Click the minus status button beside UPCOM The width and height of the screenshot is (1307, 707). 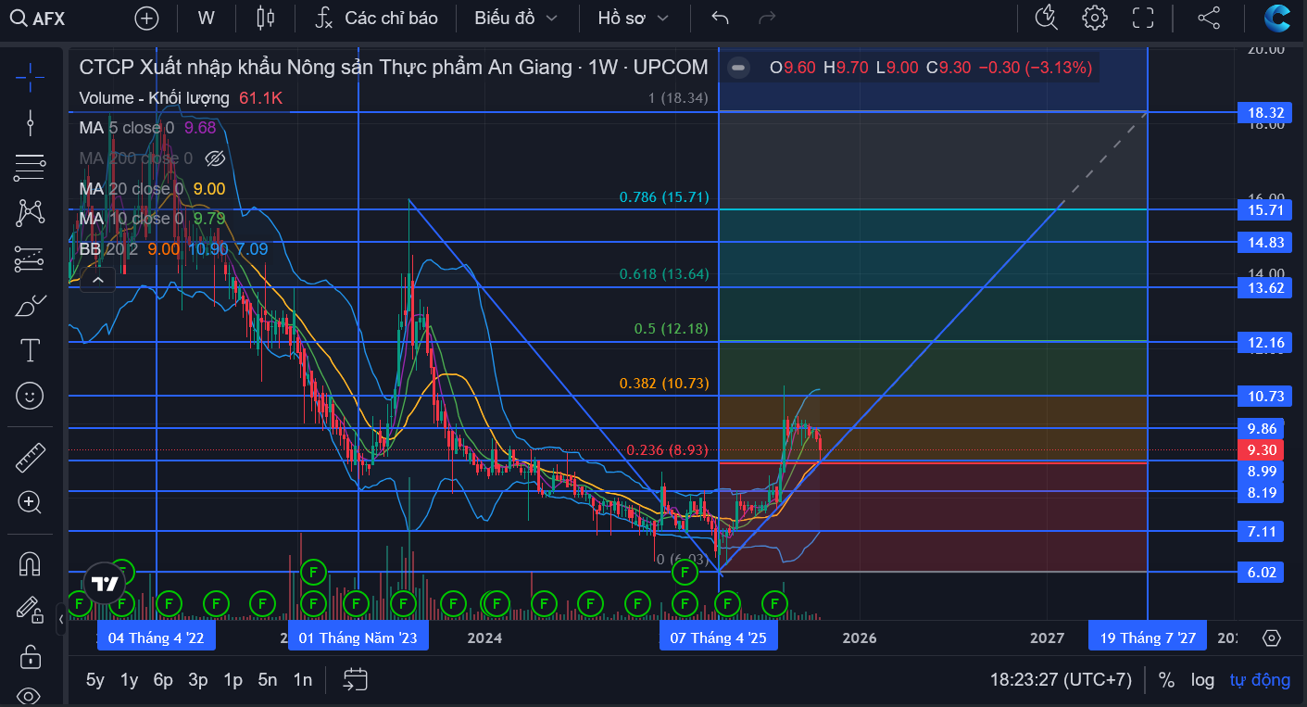tap(738, 67)
